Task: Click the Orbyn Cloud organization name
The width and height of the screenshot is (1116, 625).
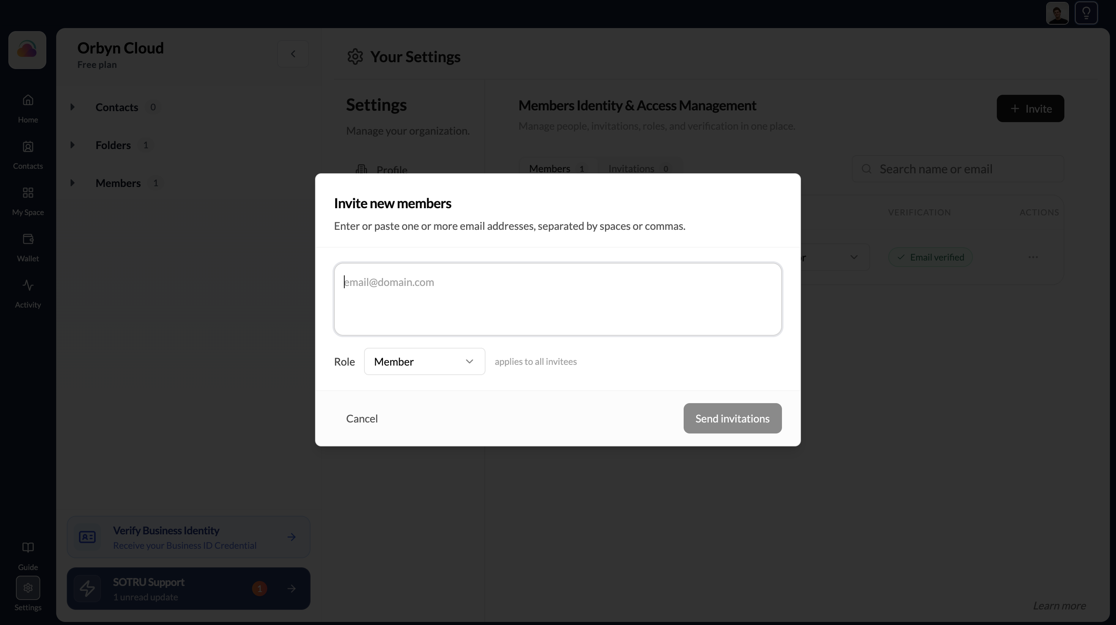Action: tap(120, 48)
